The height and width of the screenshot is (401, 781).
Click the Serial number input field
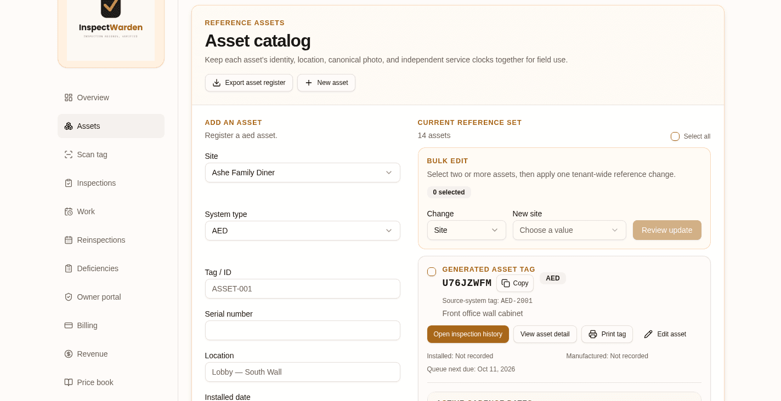pyautogui.click(x=303, y=330)
